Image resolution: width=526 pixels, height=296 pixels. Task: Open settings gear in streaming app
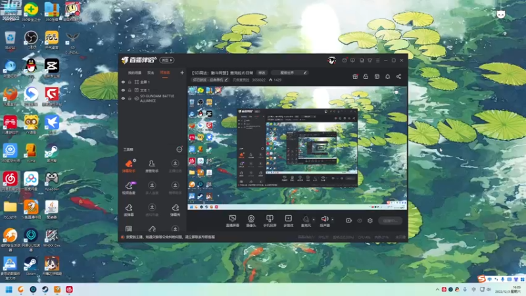tap(370, 220)
